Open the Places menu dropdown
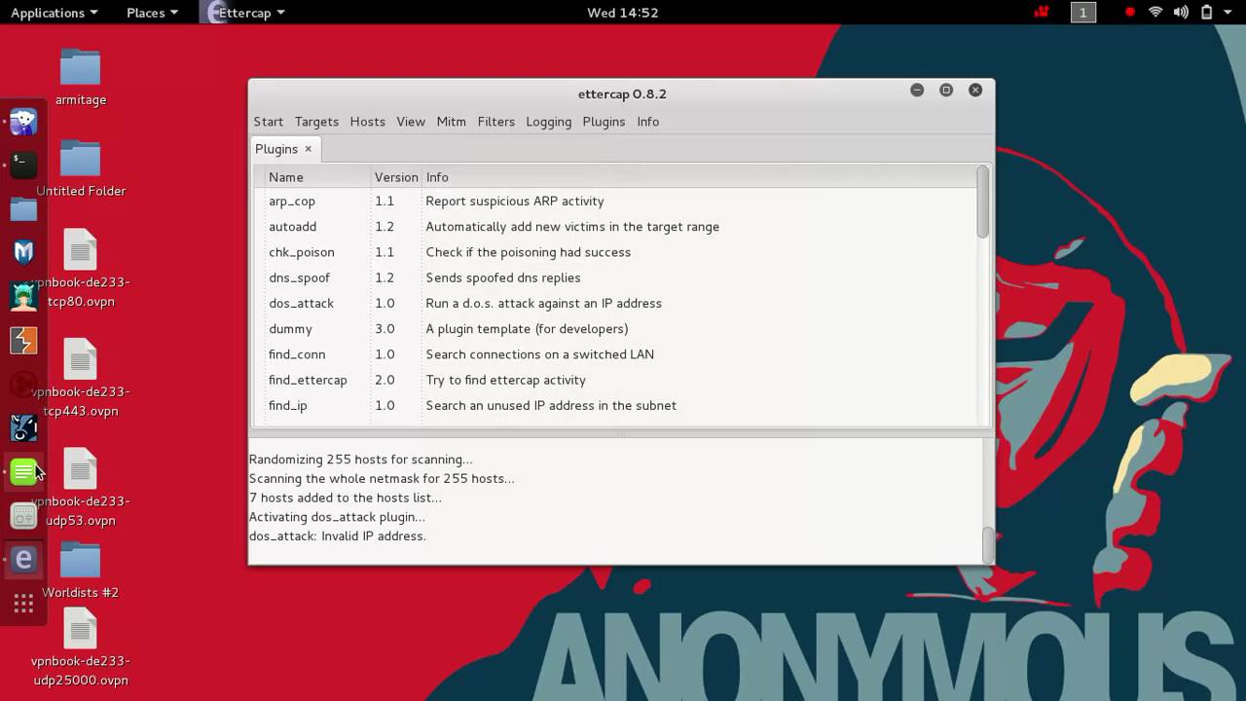This screenshot has height=701, width=1246. point(152,13)
